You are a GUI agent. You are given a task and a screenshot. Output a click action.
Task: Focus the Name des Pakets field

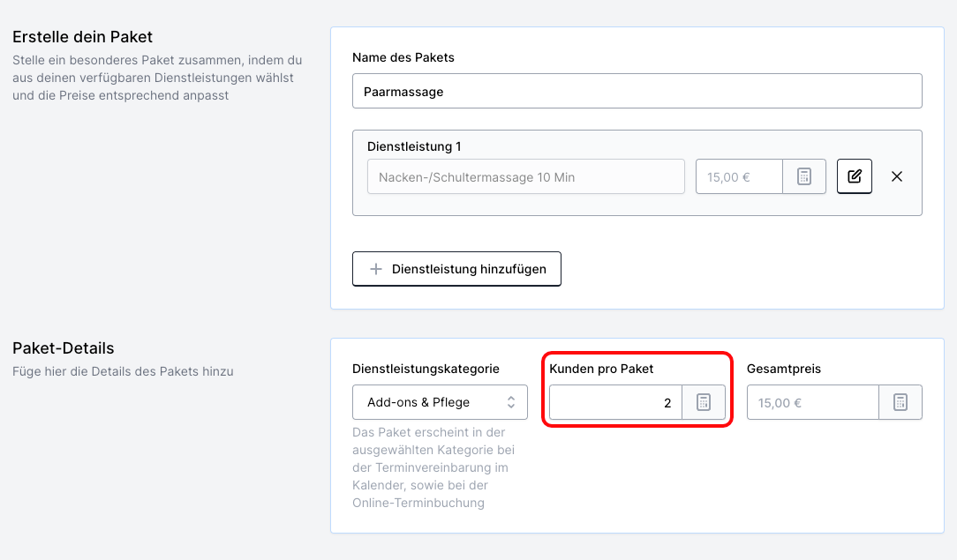[636, 91]
